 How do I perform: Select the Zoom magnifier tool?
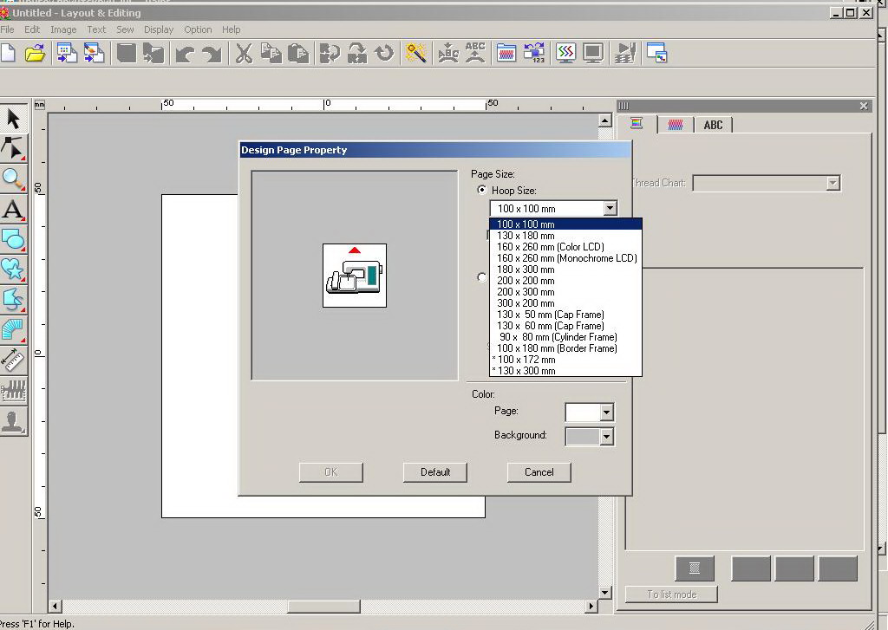pyautogui.click(x=13, y=179)
